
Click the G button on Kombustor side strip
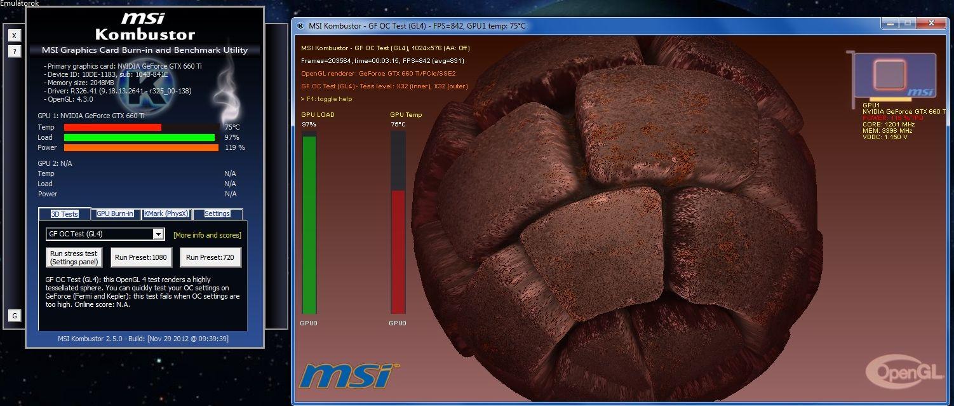[x=15, y=315]
